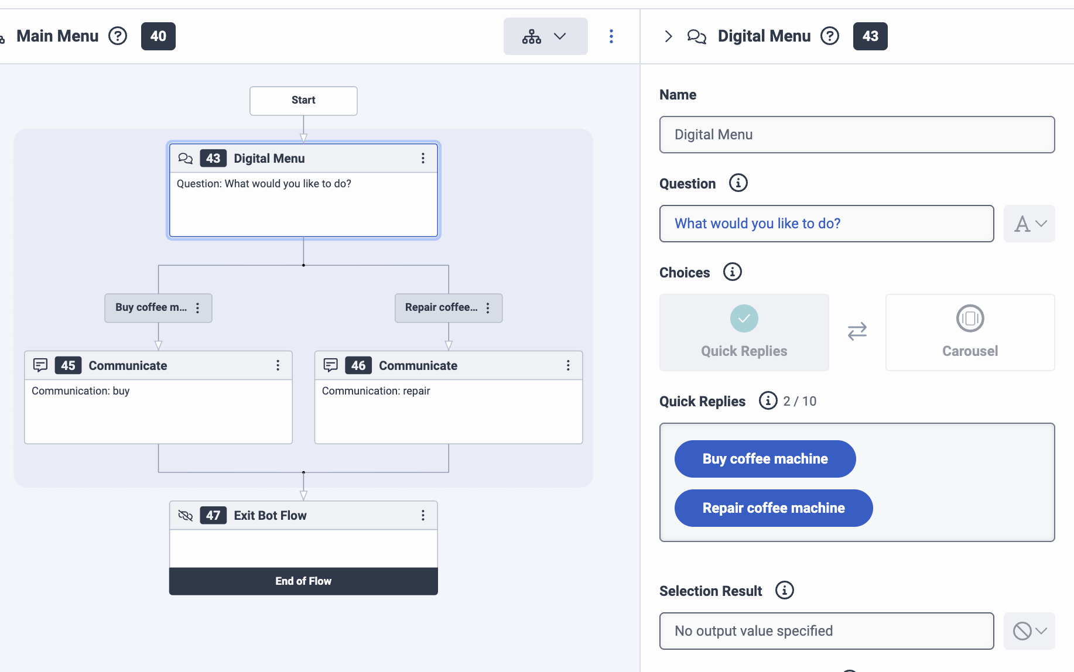Click the info icon next to Question

point(738,183)
